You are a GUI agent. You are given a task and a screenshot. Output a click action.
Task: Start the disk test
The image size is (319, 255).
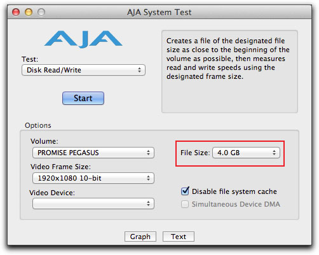[x=83, y=98]
